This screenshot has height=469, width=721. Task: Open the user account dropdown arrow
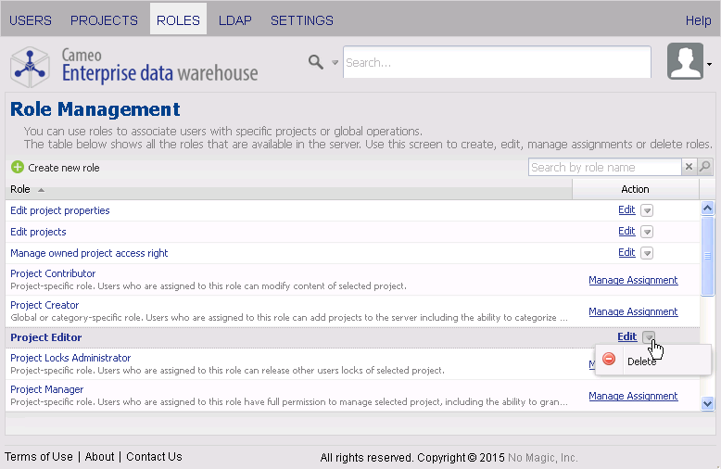pos(709,65)
